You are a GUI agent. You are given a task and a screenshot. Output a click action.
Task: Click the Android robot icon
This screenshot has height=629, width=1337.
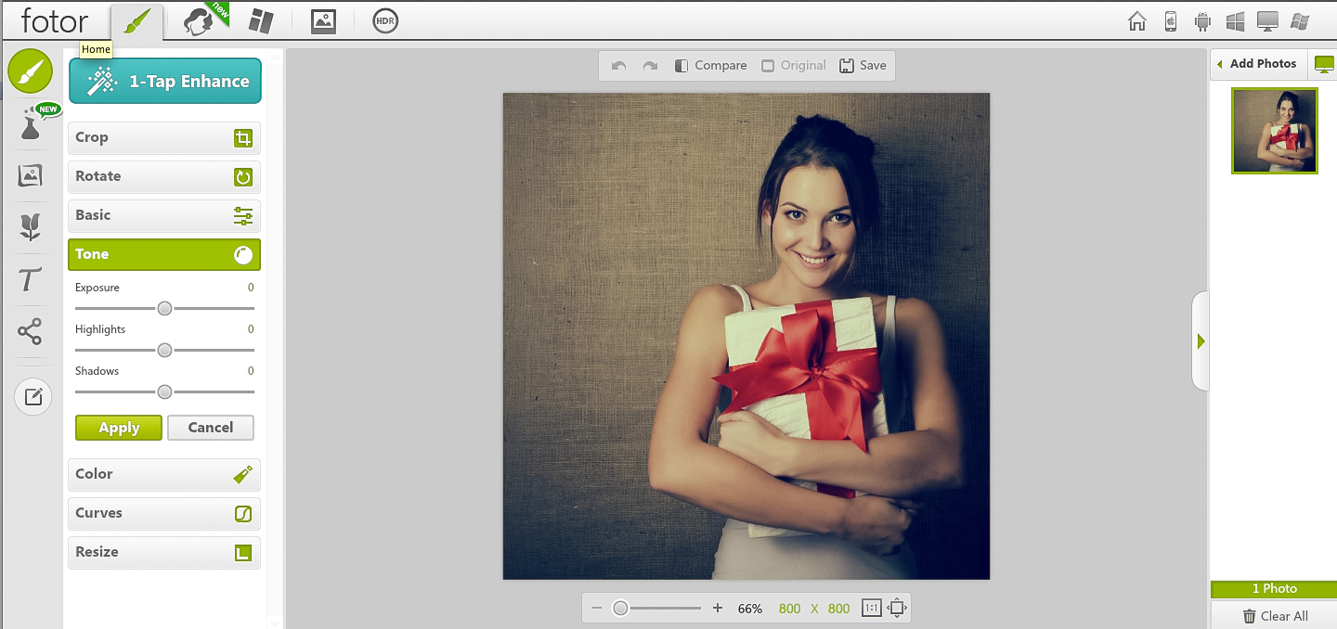(x=1202, y=21)
